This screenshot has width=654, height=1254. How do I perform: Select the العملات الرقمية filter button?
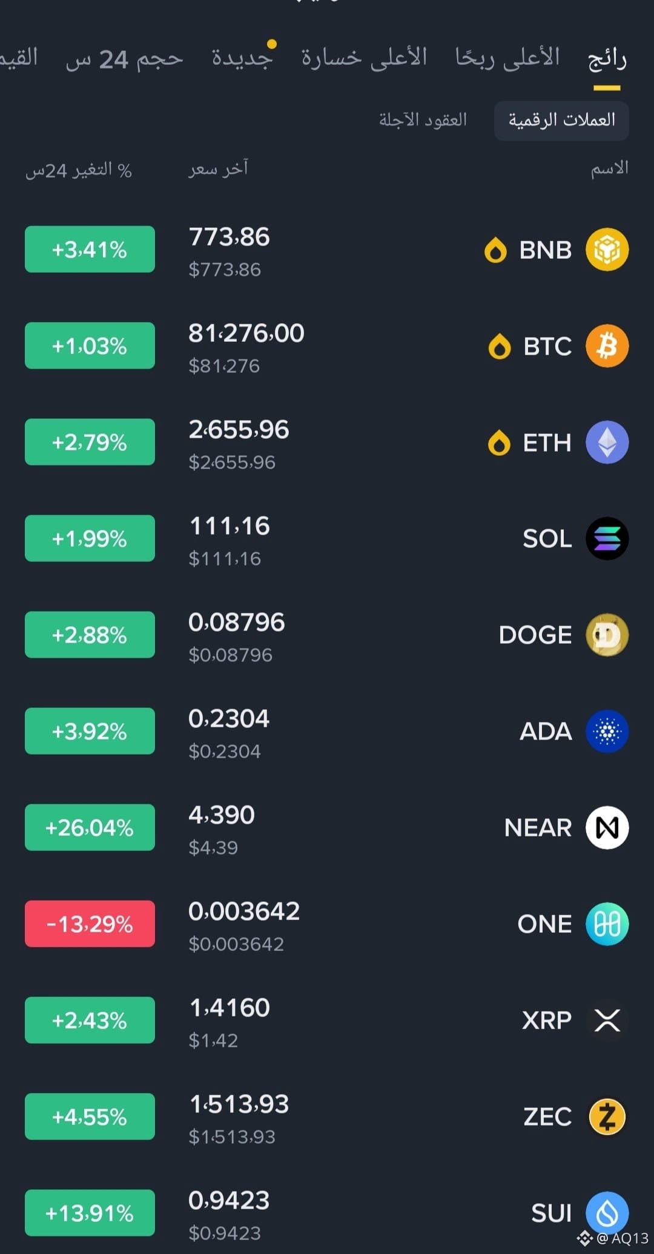(561, 121)
